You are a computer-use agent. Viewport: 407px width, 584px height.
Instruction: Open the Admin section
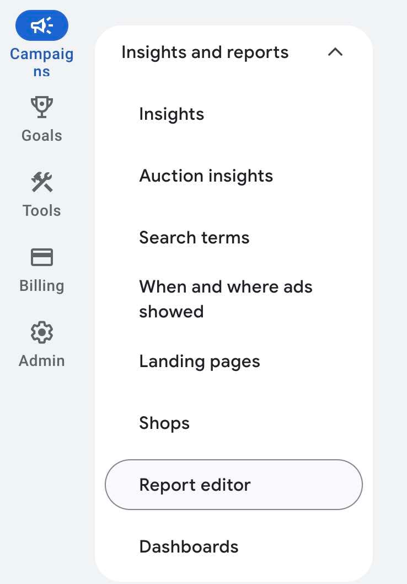[x=42, y=345]
